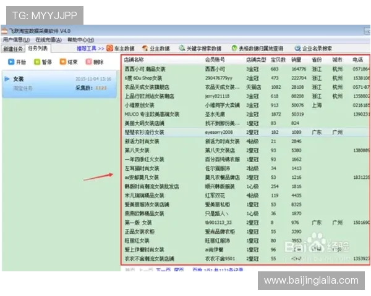Select row 韩版时尚潮流女装批发店

245,186
